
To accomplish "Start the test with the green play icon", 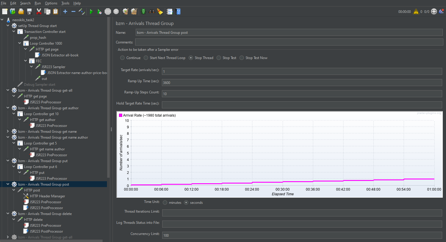I will click(x=91, y=11).
